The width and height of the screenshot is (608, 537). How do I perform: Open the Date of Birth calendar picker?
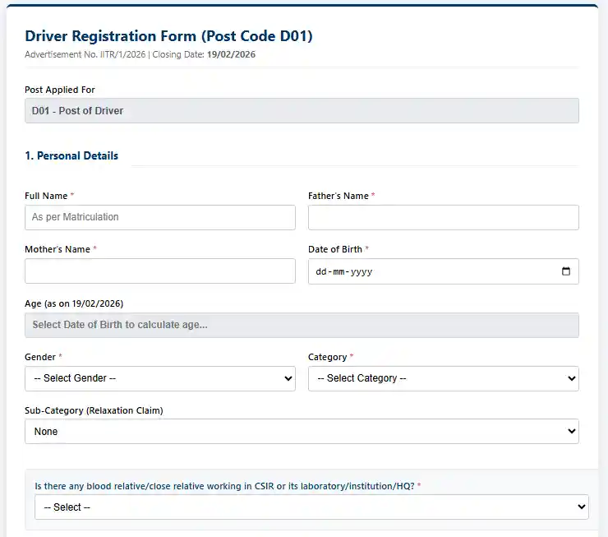pyautogui.click(x=565, y=271)
